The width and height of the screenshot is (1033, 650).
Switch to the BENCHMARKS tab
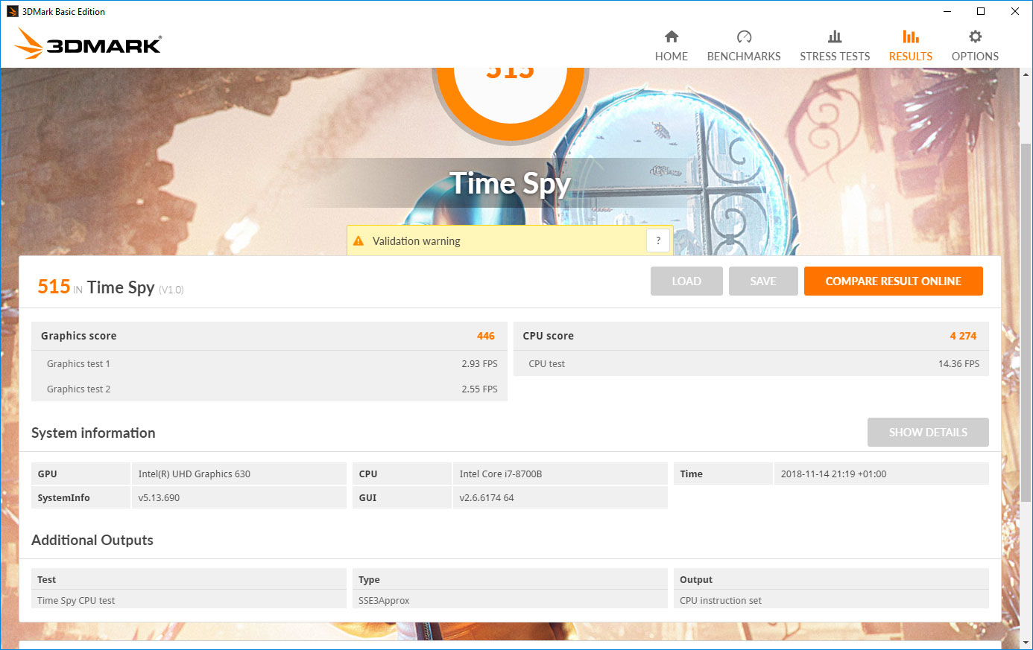tap(744, 45)
